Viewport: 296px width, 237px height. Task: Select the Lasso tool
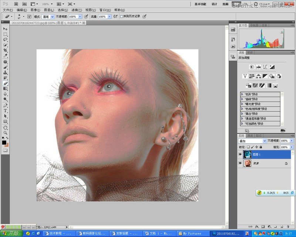[5, 39]
